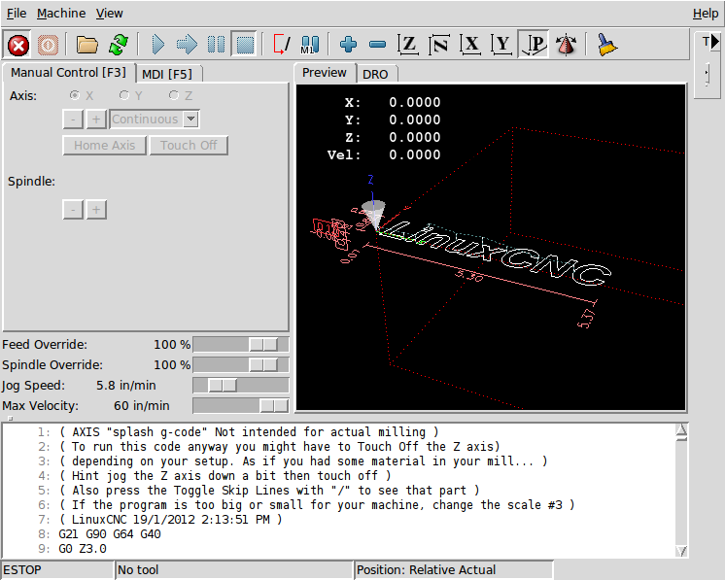Set preview to Z top view
This screenshot has height=580, width=725.
[409, 46]
